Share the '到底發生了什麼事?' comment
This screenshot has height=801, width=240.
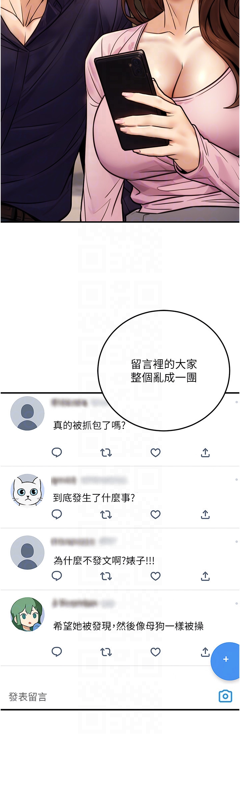(x=205, y=514)
